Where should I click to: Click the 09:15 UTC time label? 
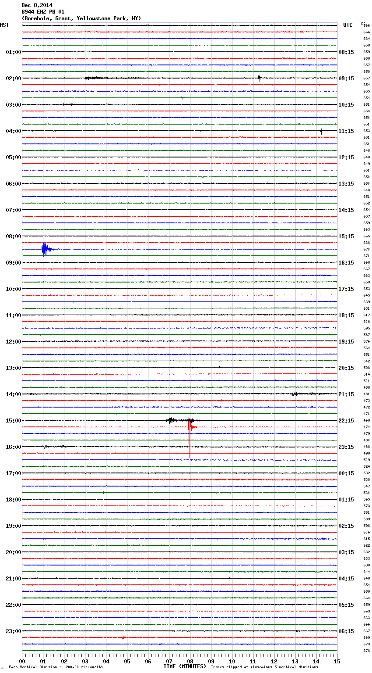click(346, 79)
